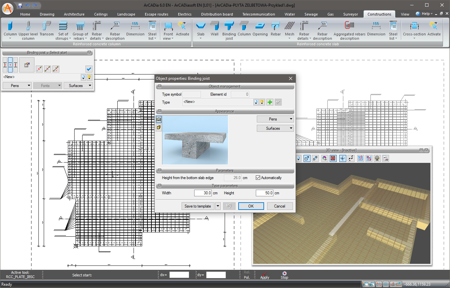This screenshot has height=288, width=450.
Task: Expand the Save to template arrow
Action: click(218, 206)
